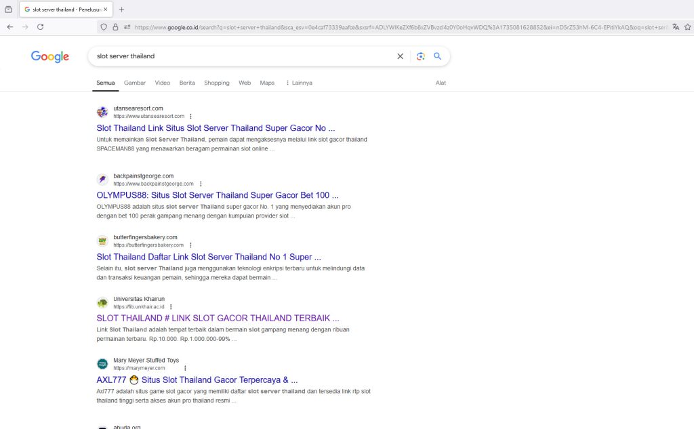Switch to Web tab
The image size is (694, 429).
pos(245,83)
